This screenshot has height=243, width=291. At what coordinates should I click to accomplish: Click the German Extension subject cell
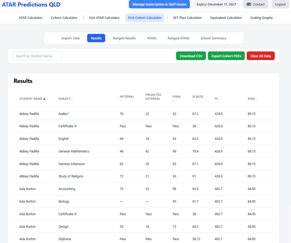[x=72, y=164]
